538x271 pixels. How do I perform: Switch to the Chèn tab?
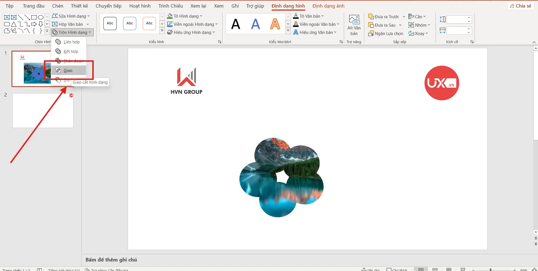pyautogui.click(x=58, y=6)
